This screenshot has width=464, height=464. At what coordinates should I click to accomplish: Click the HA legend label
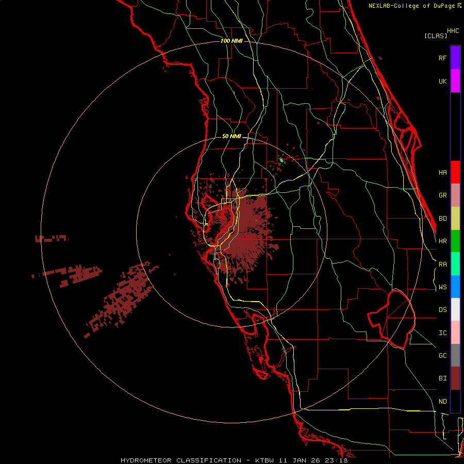coord(442,172)
